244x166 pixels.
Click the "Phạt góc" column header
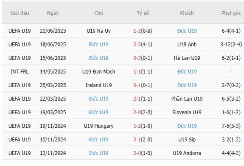click(x=231, y=13)
